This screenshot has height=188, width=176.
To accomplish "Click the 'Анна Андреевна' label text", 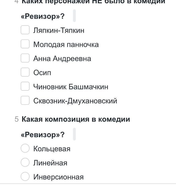I will coord(62,59).
